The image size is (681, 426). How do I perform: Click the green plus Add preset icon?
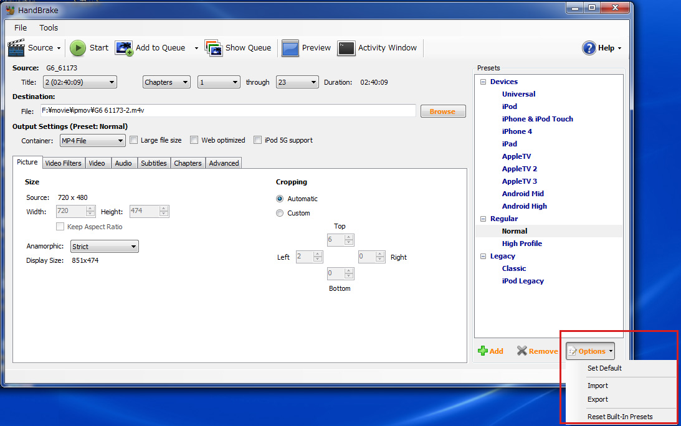[x=482, y=351]
